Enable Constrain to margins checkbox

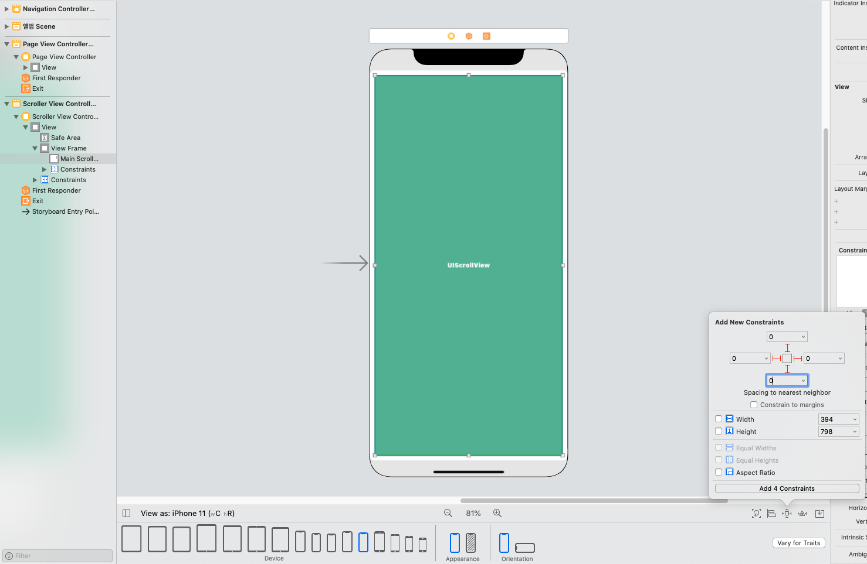(754, 405)
